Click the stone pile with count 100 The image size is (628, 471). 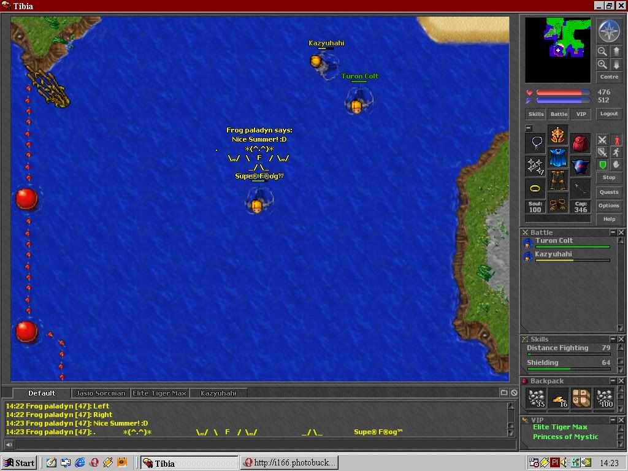(604, 398)
